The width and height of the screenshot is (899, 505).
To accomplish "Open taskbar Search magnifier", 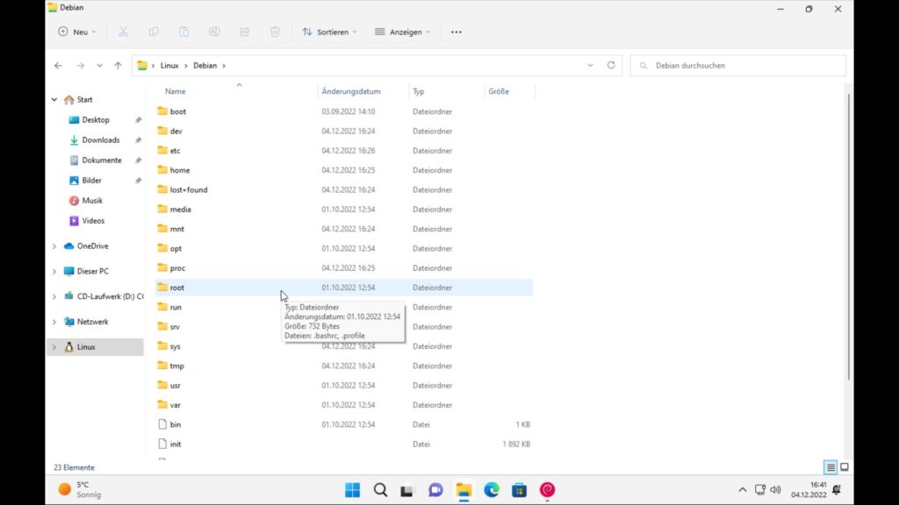I will [x=381, y=490].
